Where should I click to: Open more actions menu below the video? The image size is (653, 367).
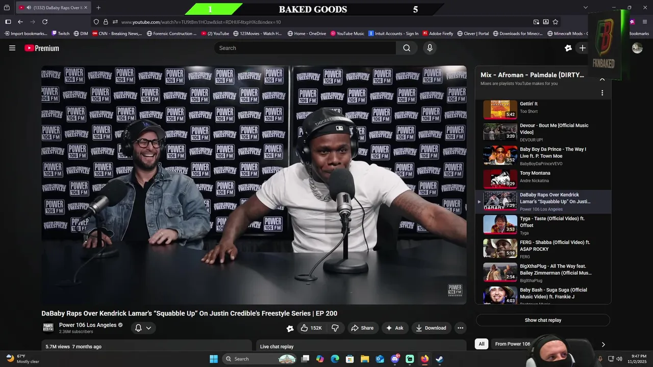point(460,328)
